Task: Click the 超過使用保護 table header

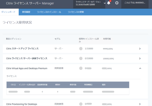Action: [x=42, y=85]
